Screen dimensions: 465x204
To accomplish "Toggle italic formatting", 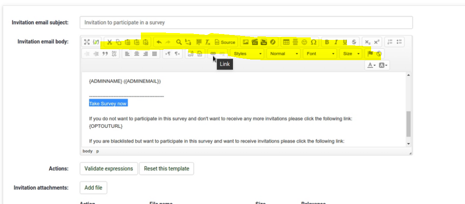I will point(336,42).
